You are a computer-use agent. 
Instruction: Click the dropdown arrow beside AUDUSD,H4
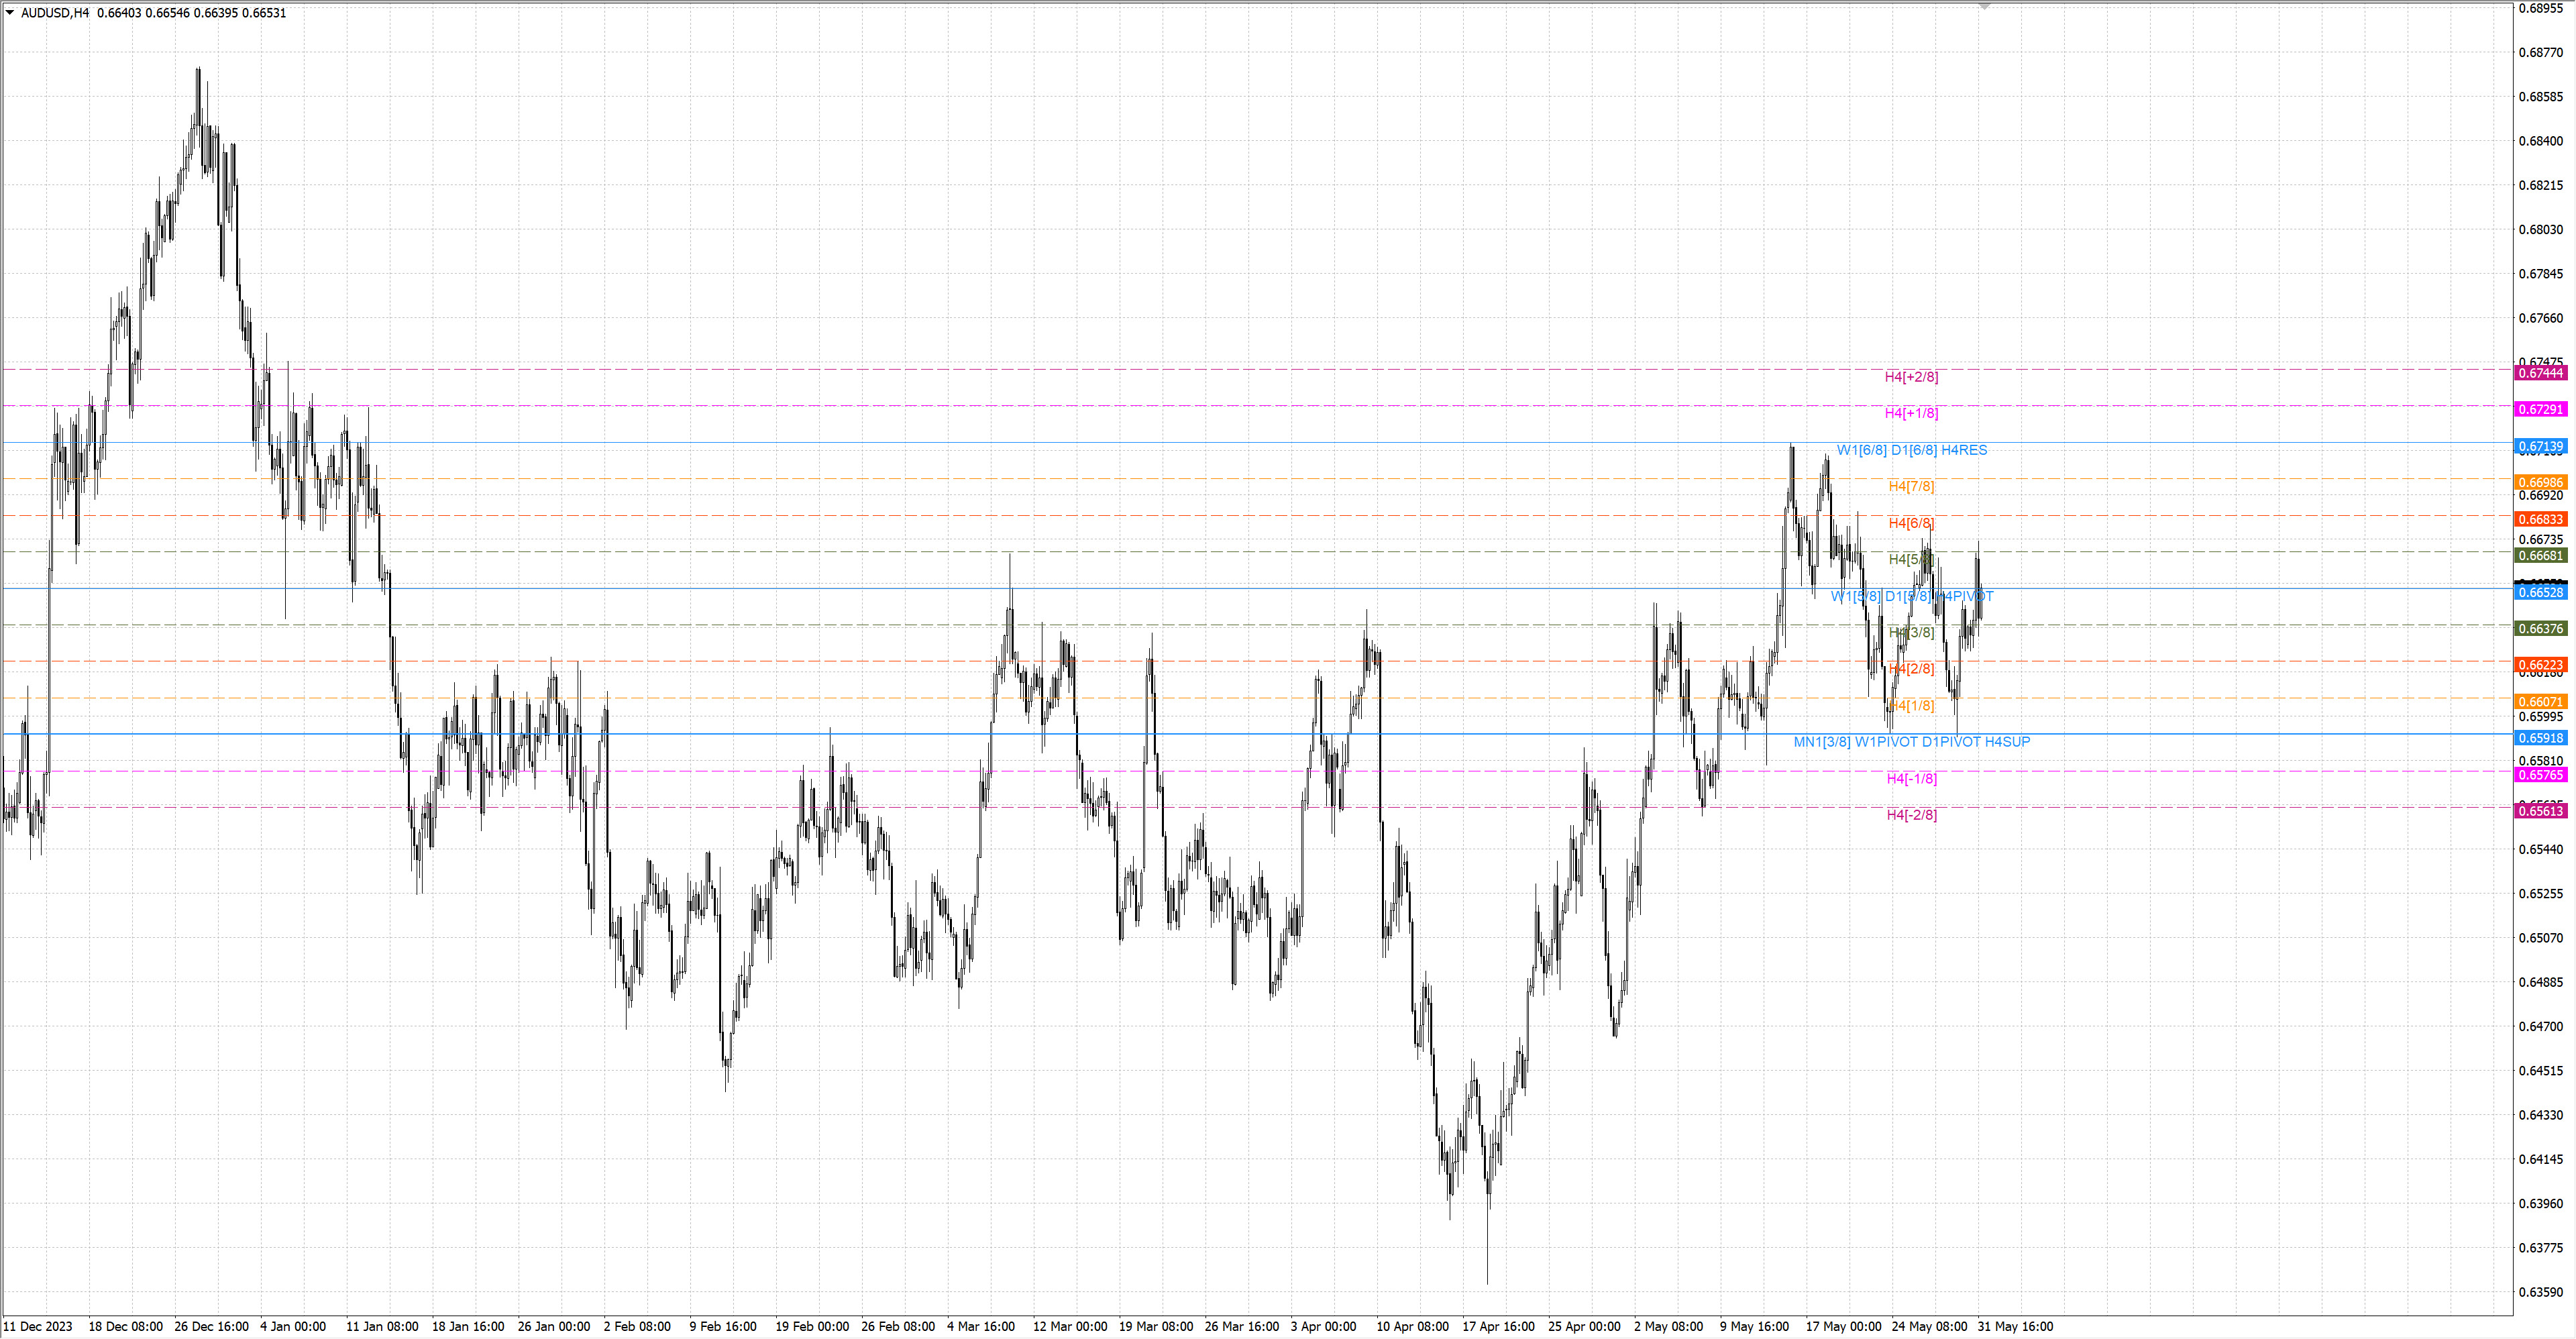10,13
